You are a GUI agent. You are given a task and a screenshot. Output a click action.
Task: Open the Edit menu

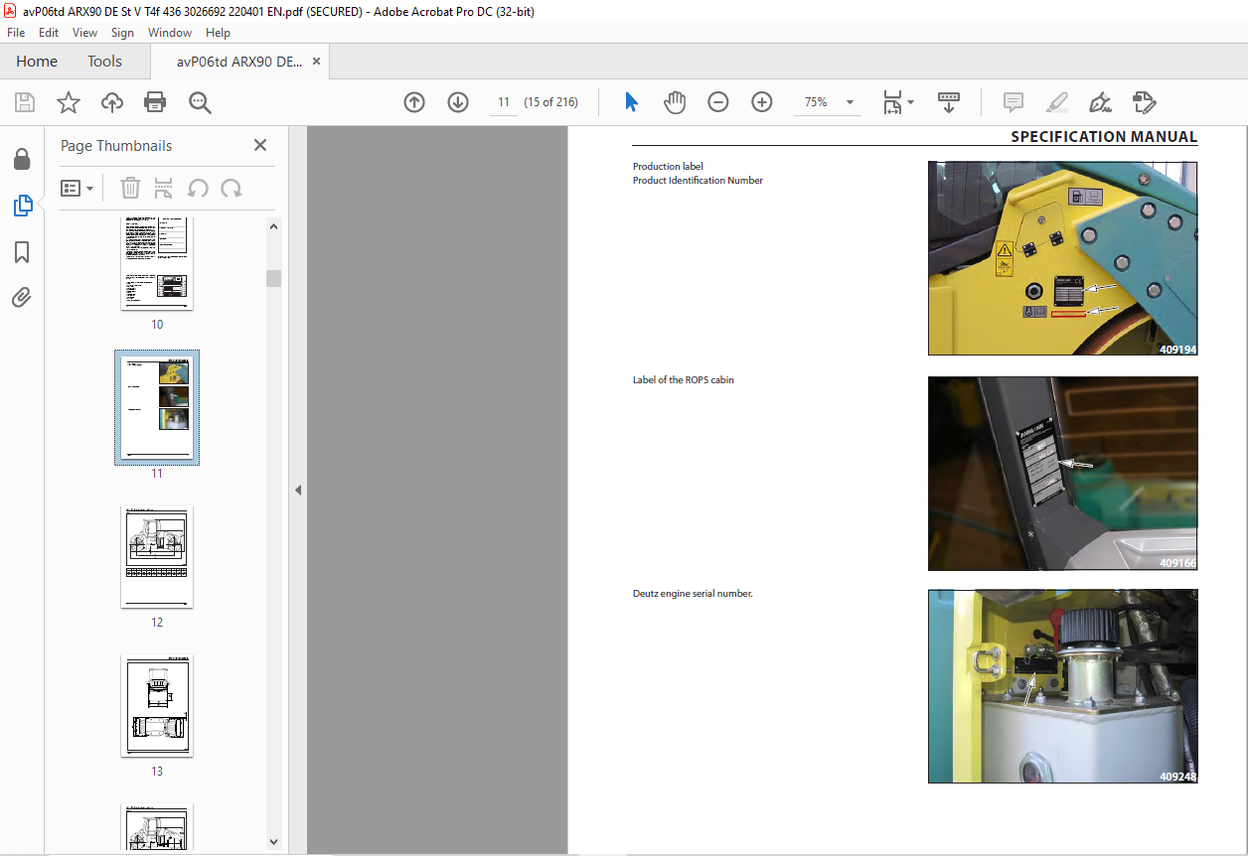(49, 33)
